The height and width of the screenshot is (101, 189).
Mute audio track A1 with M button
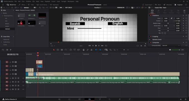18,78
